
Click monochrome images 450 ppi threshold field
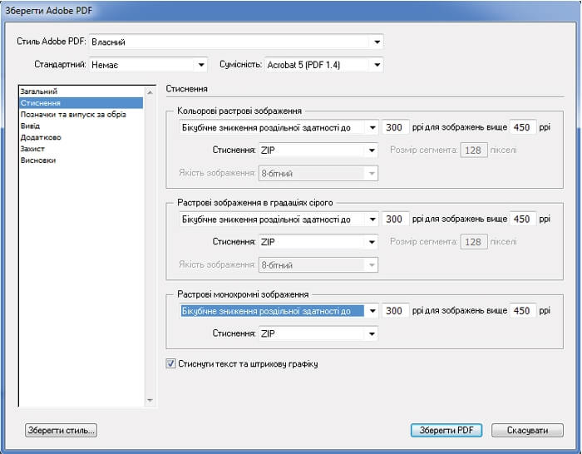pyautogui.click(x=521, y=311)
